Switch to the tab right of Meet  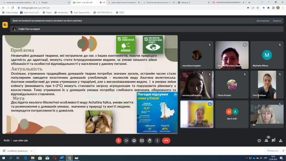pos(124,3)
